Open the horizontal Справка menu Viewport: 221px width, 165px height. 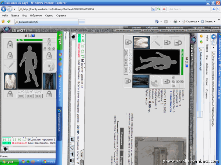tap(61, 15)
